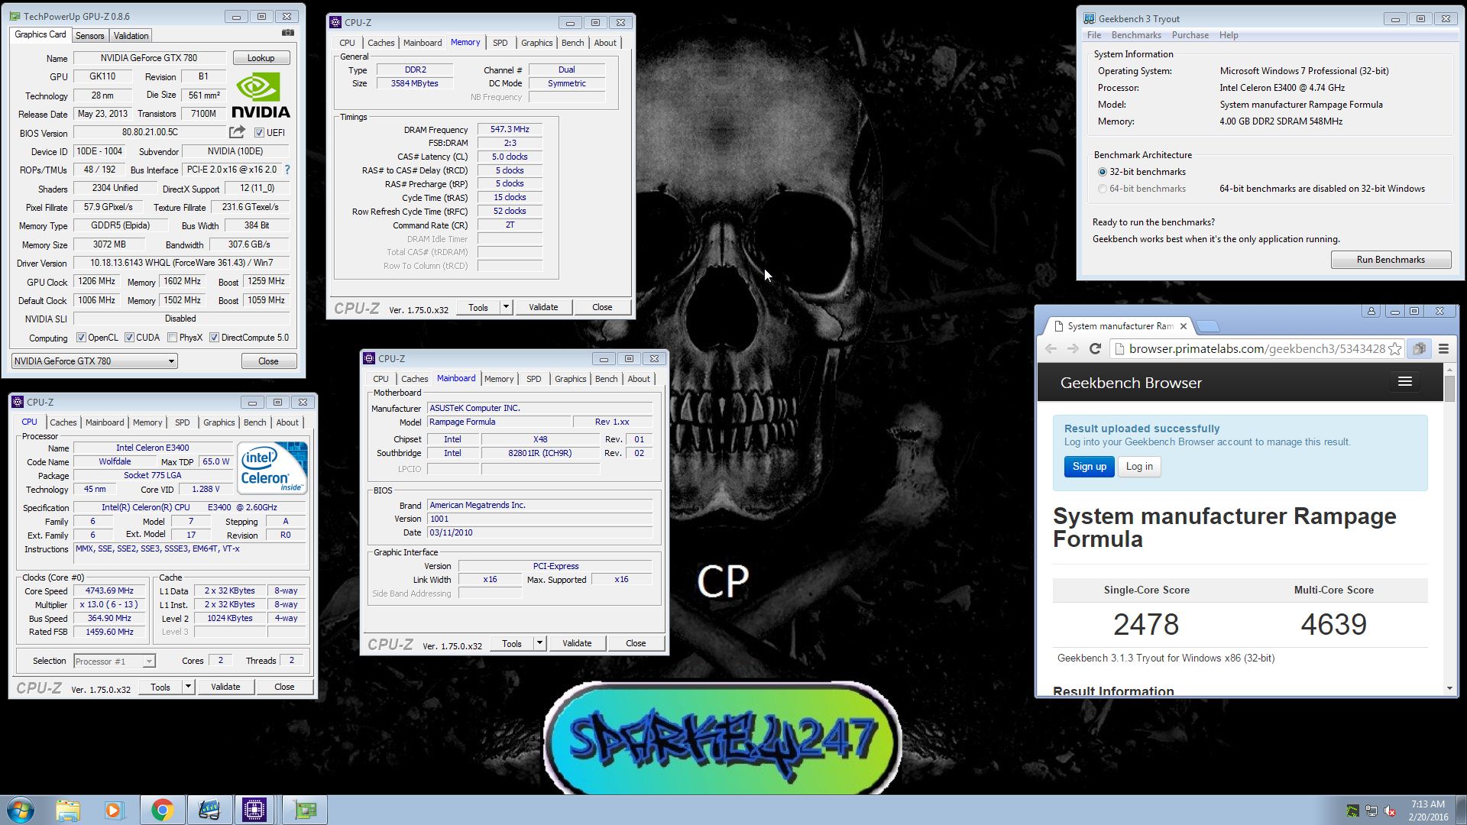The width and height of the screenshot is (1467, 825).
Task: Click the BIOS export share icon in GPU-Z
Action: tap(238, 132)
